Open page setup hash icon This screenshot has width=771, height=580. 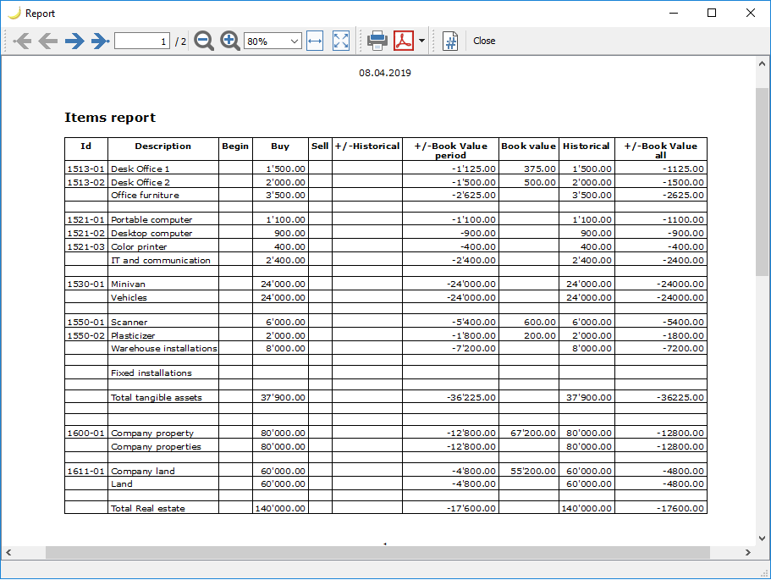click(450, 41)
